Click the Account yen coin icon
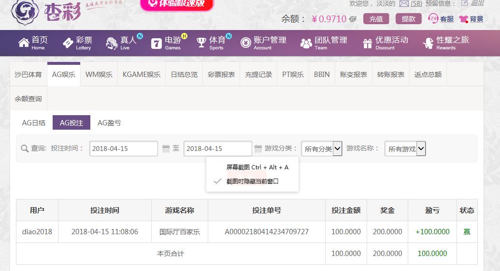 (246, 43)
